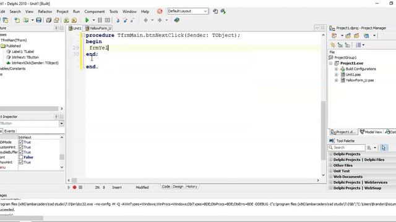Click the Run Until Return icon
The height and width of the screenshot is (222, 396).
click(x=132, y=20)
